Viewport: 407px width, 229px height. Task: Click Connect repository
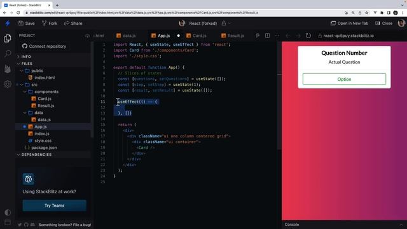click(x=44, y=46)
